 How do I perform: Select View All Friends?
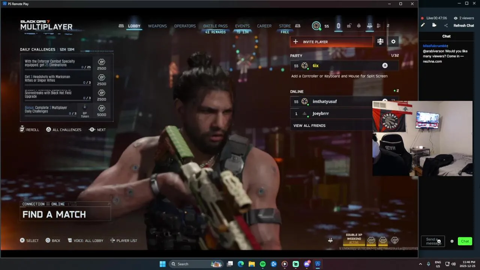point(309,126)
